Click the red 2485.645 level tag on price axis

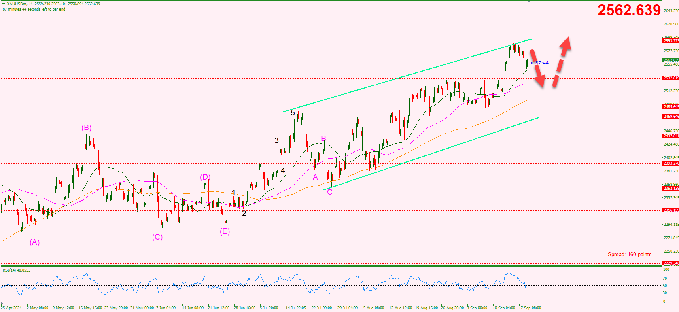tap(671, 107)
